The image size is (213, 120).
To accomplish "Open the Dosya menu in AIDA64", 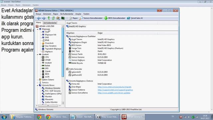I will click(x=38, y=14).
